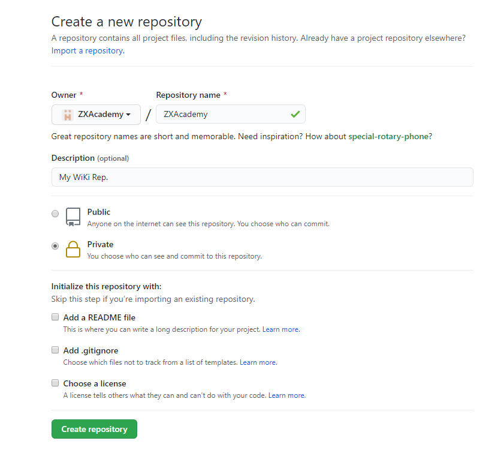Screen dimensions: 498x453
Task: Click the padlock icon next to Private
Action: click(x=73, y=249)
